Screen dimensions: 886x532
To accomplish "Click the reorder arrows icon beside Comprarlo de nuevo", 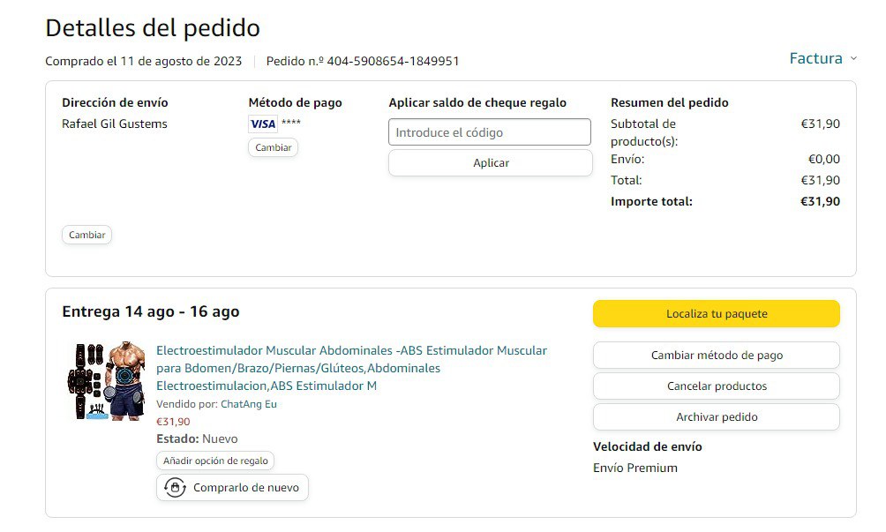I will click(175, 487).
